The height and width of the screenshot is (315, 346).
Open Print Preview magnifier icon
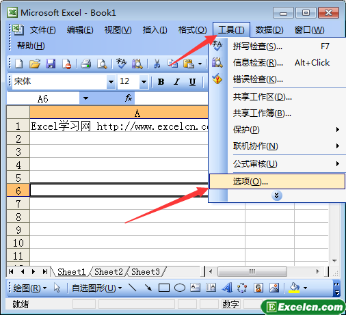point(102,64)
